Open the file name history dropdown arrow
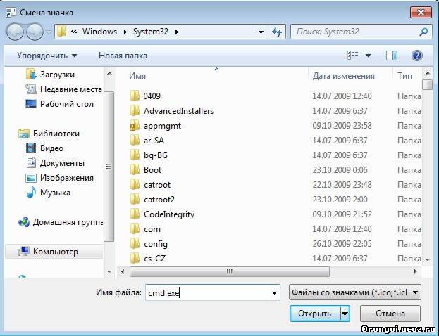The image size is (439, 336). point(274,292)
